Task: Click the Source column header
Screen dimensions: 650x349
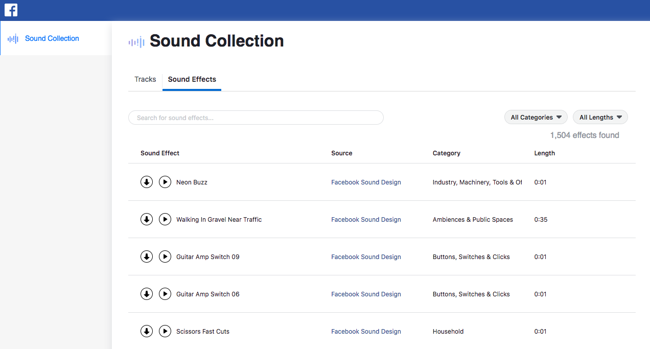Action: pos(342,153)
